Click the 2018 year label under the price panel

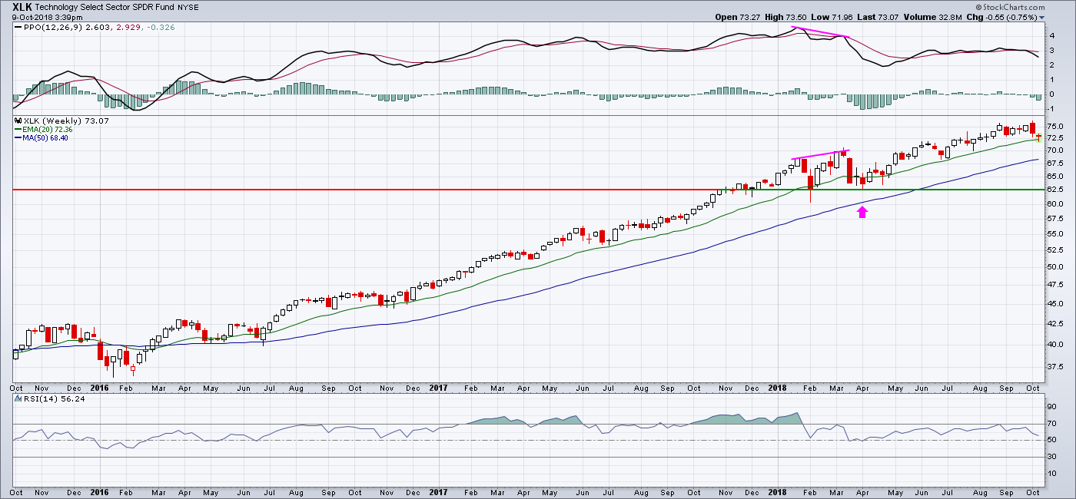(x=779, y=388)
